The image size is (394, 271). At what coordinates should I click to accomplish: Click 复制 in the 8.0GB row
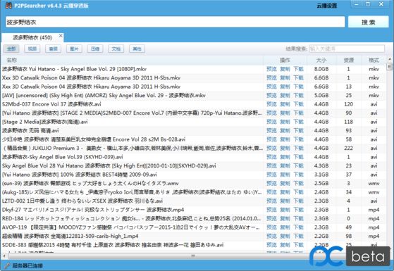tap(285, 69)
